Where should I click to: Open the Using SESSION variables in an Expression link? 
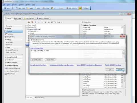click(x=89, y=65)
